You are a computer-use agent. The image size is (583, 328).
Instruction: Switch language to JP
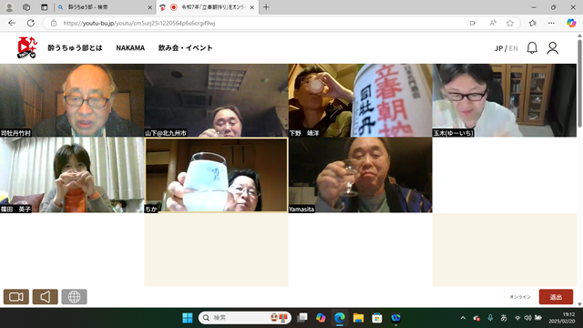coord(498,48)
